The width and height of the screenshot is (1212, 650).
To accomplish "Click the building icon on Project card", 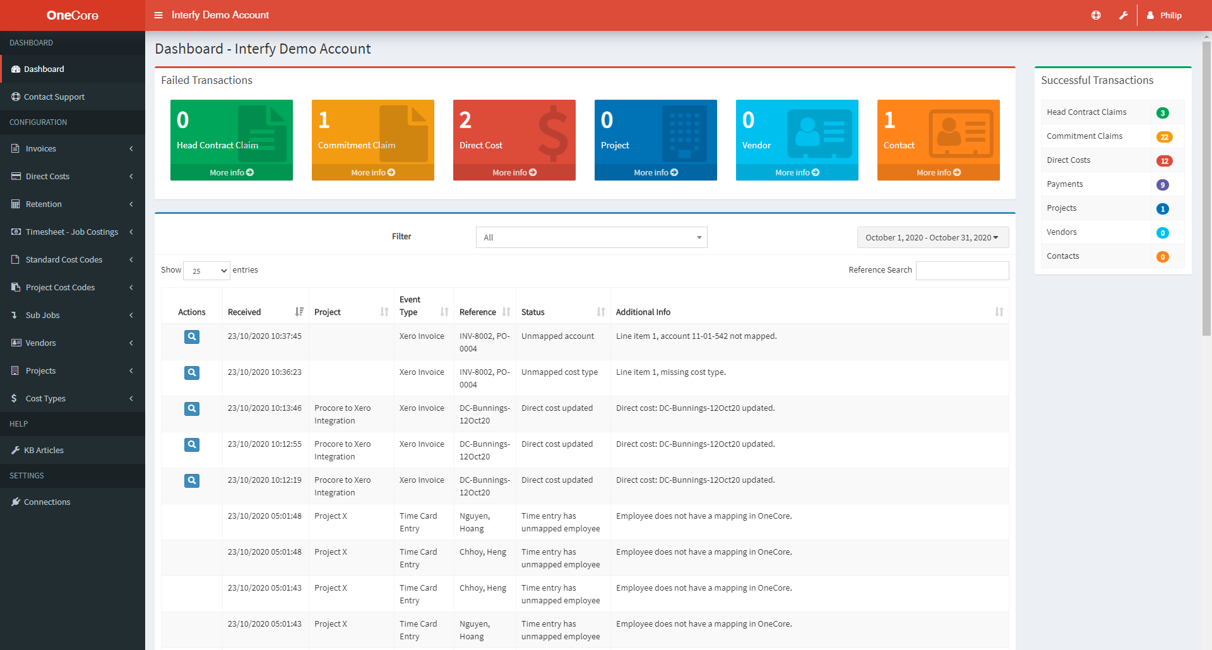I will pyautogui.click(x=684, y=133).
